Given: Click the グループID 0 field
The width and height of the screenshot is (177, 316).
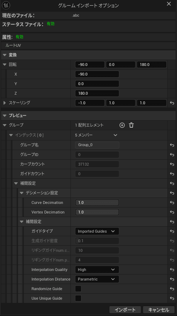Looking at the screenshot, I should click(x=97, y=155).
